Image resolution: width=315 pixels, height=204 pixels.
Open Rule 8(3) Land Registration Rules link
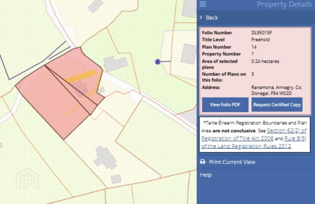point(254,142)
